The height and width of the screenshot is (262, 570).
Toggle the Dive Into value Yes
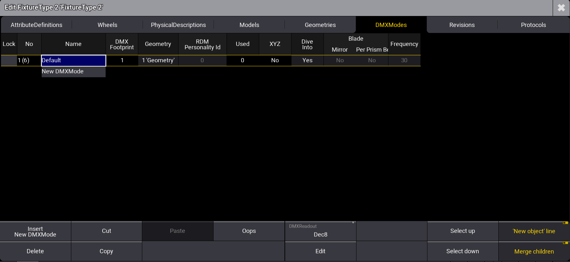coord(307,60)
